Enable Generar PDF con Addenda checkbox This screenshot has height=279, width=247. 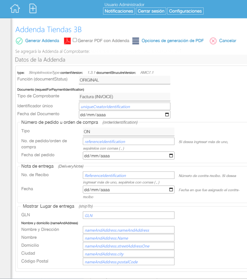click(75, 41)
